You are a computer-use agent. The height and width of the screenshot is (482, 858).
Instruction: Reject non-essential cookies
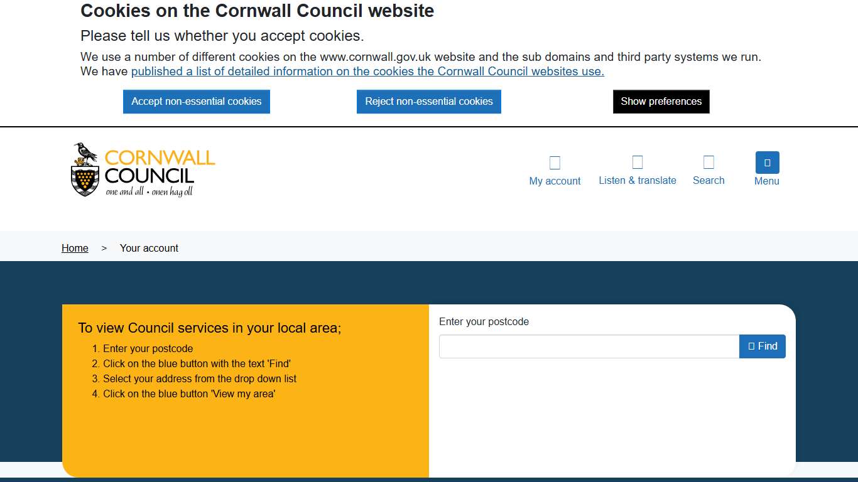(428, 101)
